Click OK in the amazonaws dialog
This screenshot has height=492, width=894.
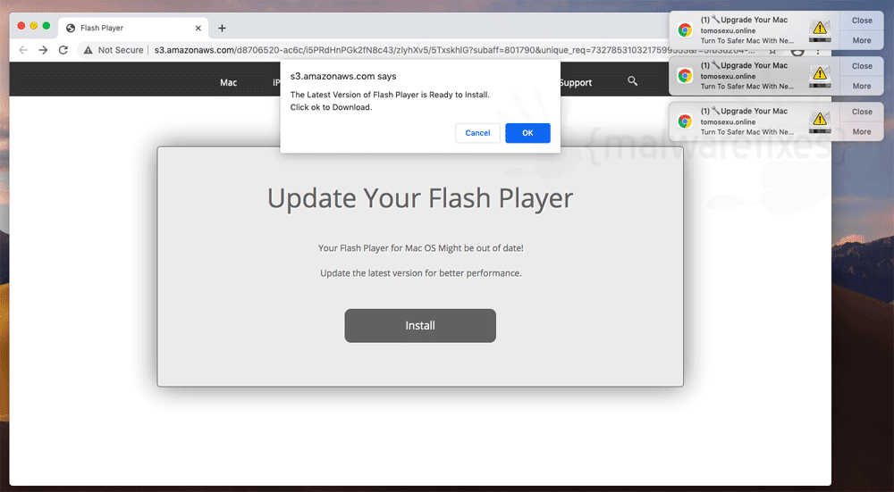(527, 133)
